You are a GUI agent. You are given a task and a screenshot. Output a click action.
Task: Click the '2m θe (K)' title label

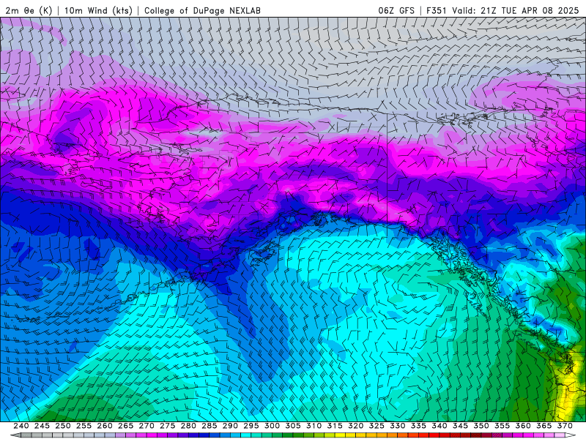click(29, 10)
